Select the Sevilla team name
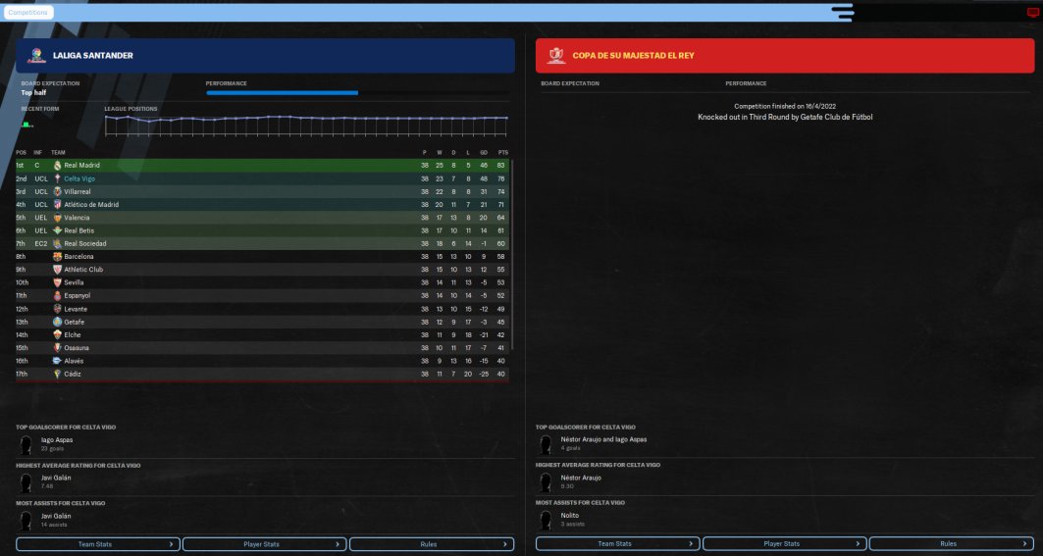The image size is (1043, 556). click(74, 282)
